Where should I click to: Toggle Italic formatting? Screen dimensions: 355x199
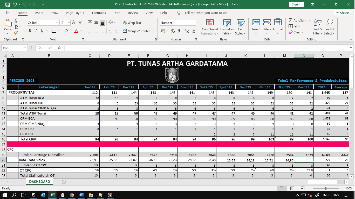[36, 31]
